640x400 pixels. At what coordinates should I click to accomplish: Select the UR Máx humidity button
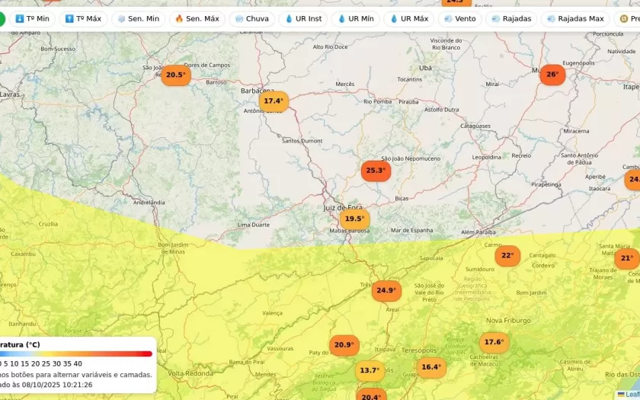(408, 18)
